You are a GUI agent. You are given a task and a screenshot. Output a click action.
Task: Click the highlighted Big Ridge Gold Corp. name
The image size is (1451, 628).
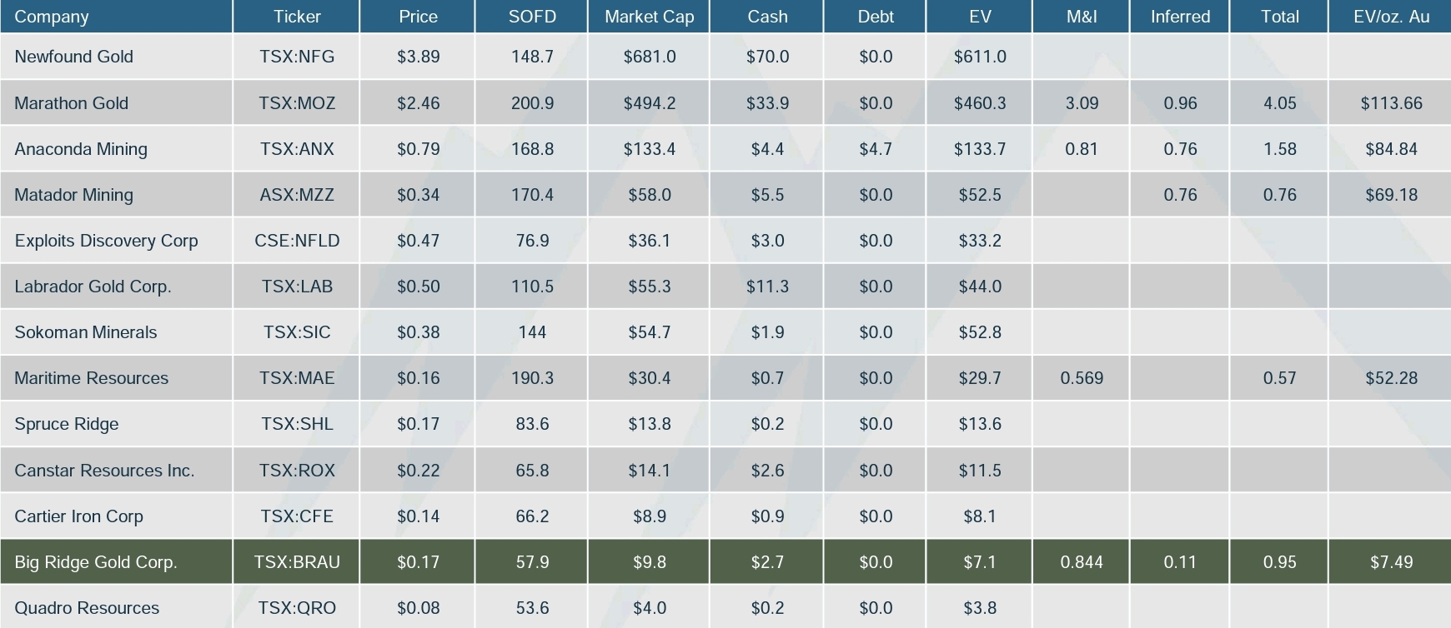tap(96, 562)
